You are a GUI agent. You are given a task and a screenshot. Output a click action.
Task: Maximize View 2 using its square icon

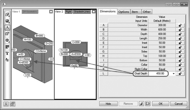[x=94, y=12]
